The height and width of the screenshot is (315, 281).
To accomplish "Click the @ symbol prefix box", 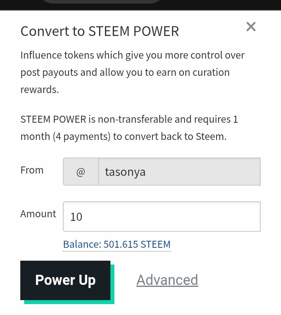I will 81,172.
